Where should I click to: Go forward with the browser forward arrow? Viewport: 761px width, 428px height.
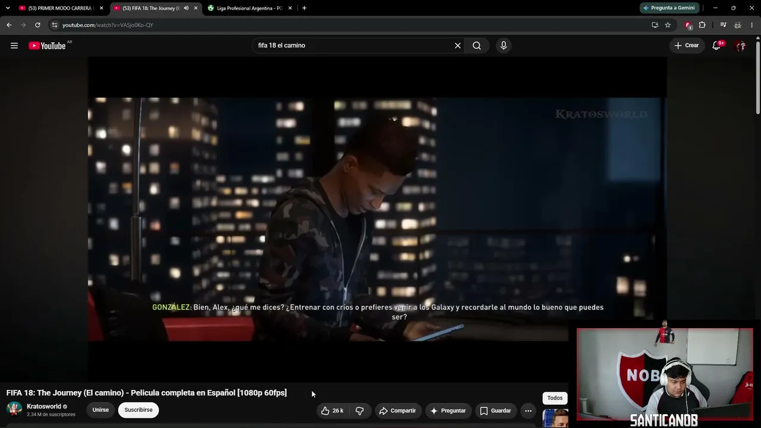coord(23,25)
